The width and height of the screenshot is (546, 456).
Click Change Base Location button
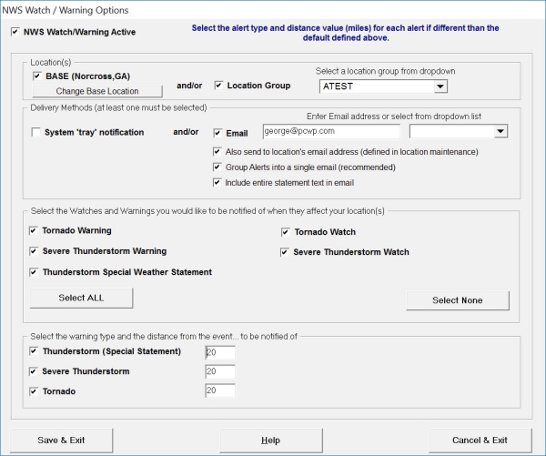tap(97, 91)
